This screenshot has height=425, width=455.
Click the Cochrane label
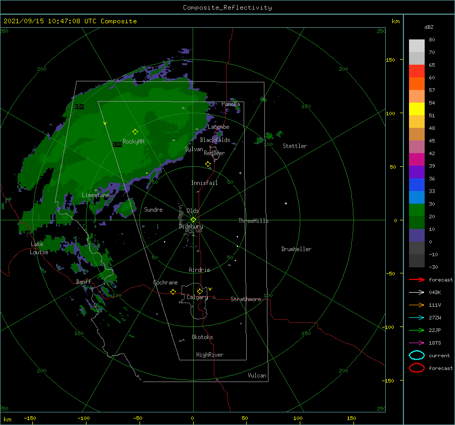165,282
